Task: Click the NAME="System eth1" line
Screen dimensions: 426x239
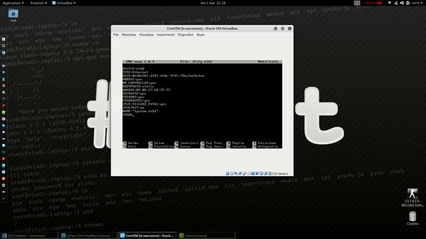Action: pos(140,111)
